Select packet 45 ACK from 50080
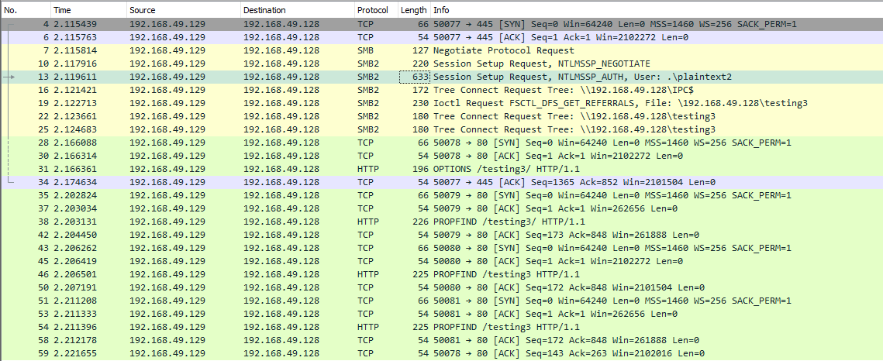This screenshot has width=883, height=361. pos(442,261)
